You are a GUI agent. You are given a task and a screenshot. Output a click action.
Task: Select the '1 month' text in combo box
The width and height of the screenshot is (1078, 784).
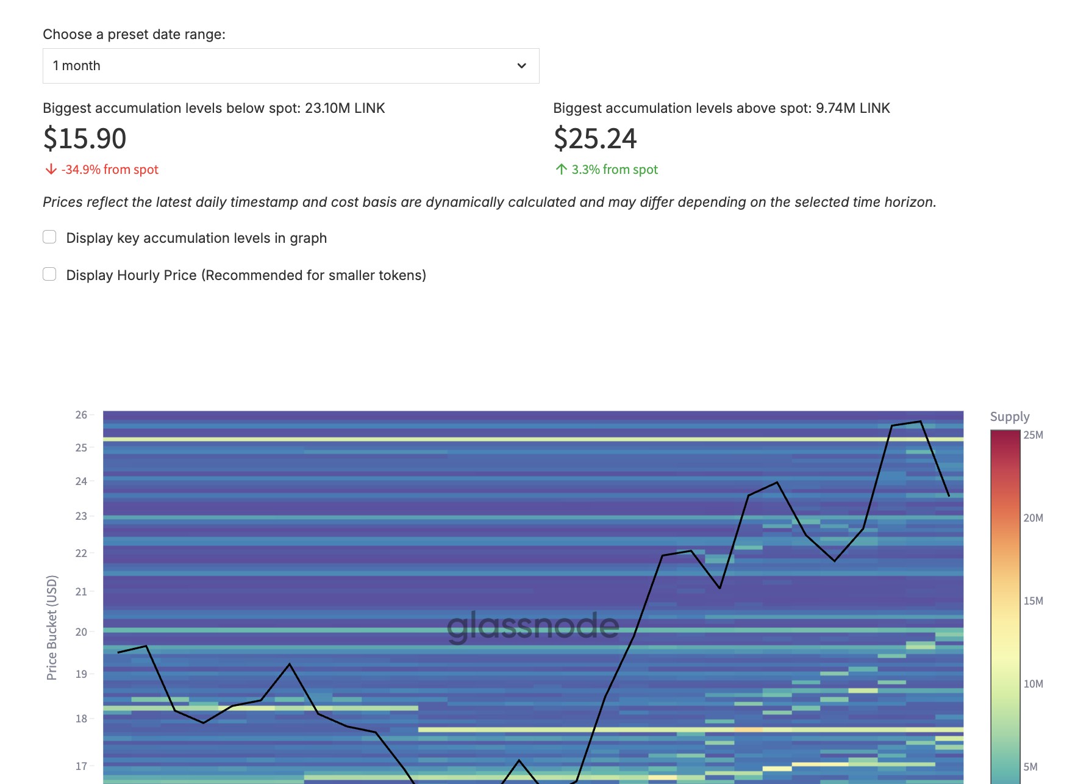pyautogui.click(x=77, y=66)
